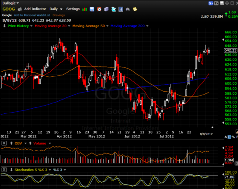238x189 pixels.
Task: Toggle the F scale option at right edge
Action: [237, 137]
